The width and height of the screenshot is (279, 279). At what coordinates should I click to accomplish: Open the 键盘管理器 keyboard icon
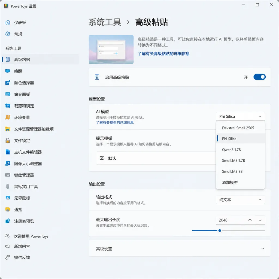tap(8, 175)
